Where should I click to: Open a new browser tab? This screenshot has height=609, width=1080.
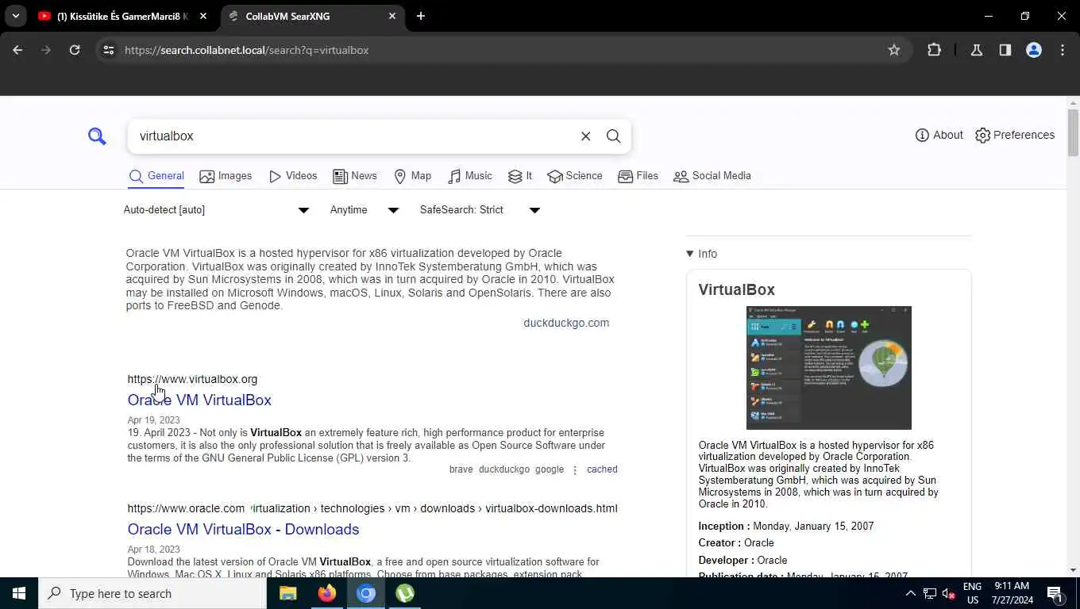[x=421, y=16]
